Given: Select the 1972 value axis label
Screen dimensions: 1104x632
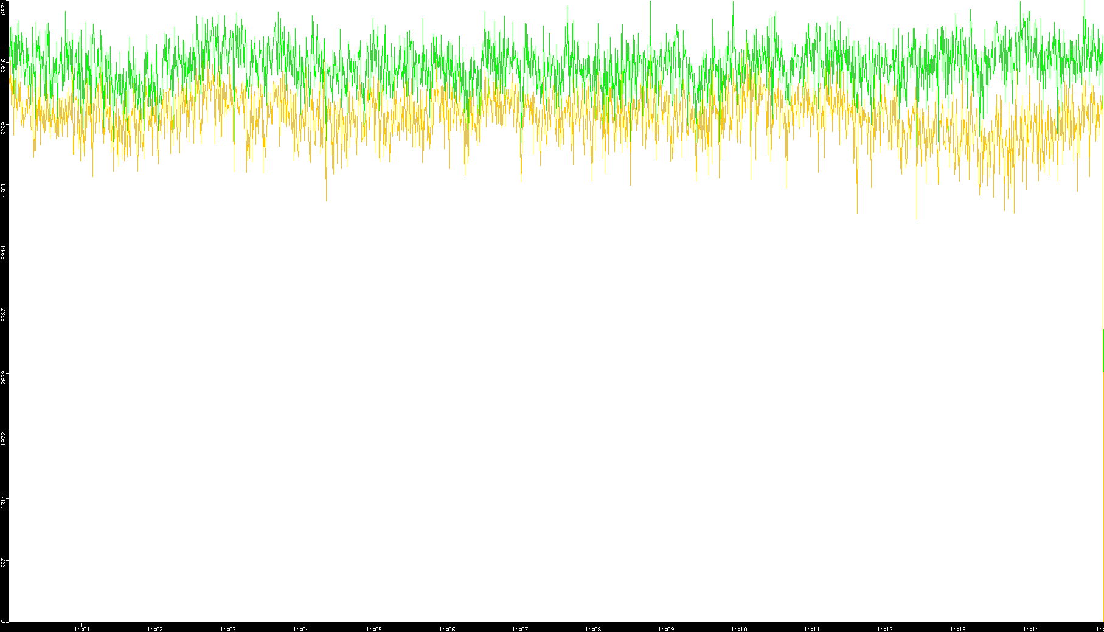Looking at the screenshot, I should coord(4,439).
